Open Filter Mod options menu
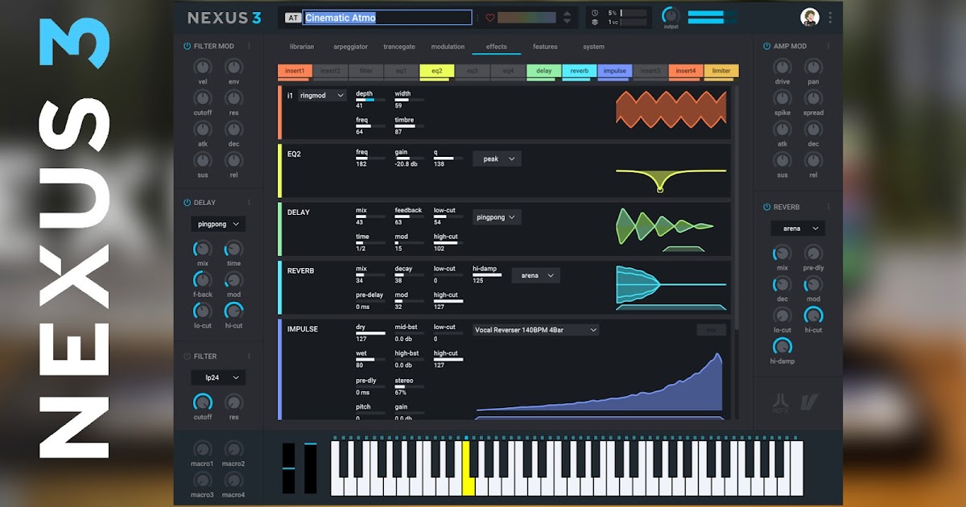966x507 pixels. 249,47
